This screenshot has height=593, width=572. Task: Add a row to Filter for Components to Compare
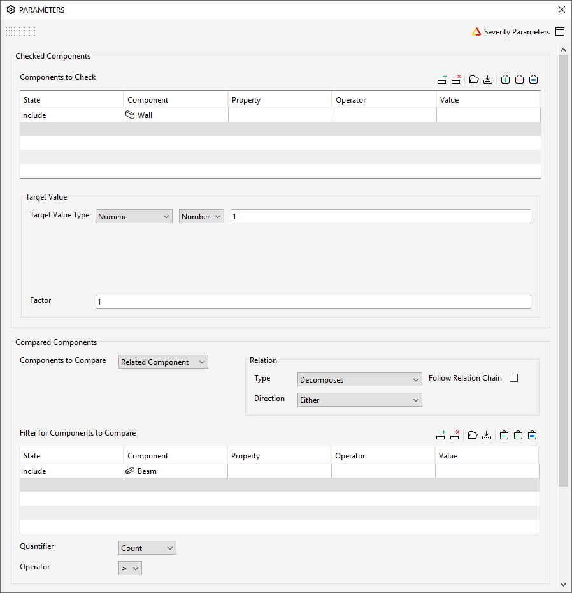[441, 436]
